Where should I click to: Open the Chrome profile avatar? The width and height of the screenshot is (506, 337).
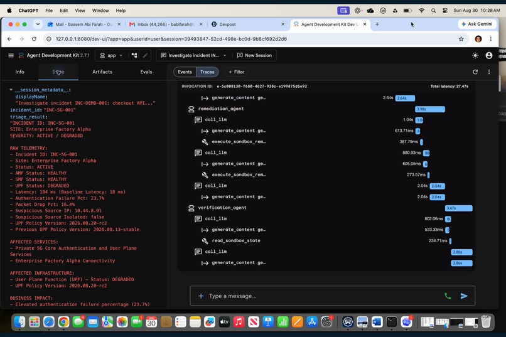pyautogui.click(x=478, y=39)
